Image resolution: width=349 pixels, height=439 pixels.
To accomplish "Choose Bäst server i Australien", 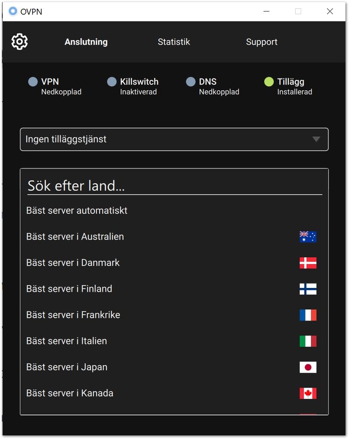I will tap(174, 236).
